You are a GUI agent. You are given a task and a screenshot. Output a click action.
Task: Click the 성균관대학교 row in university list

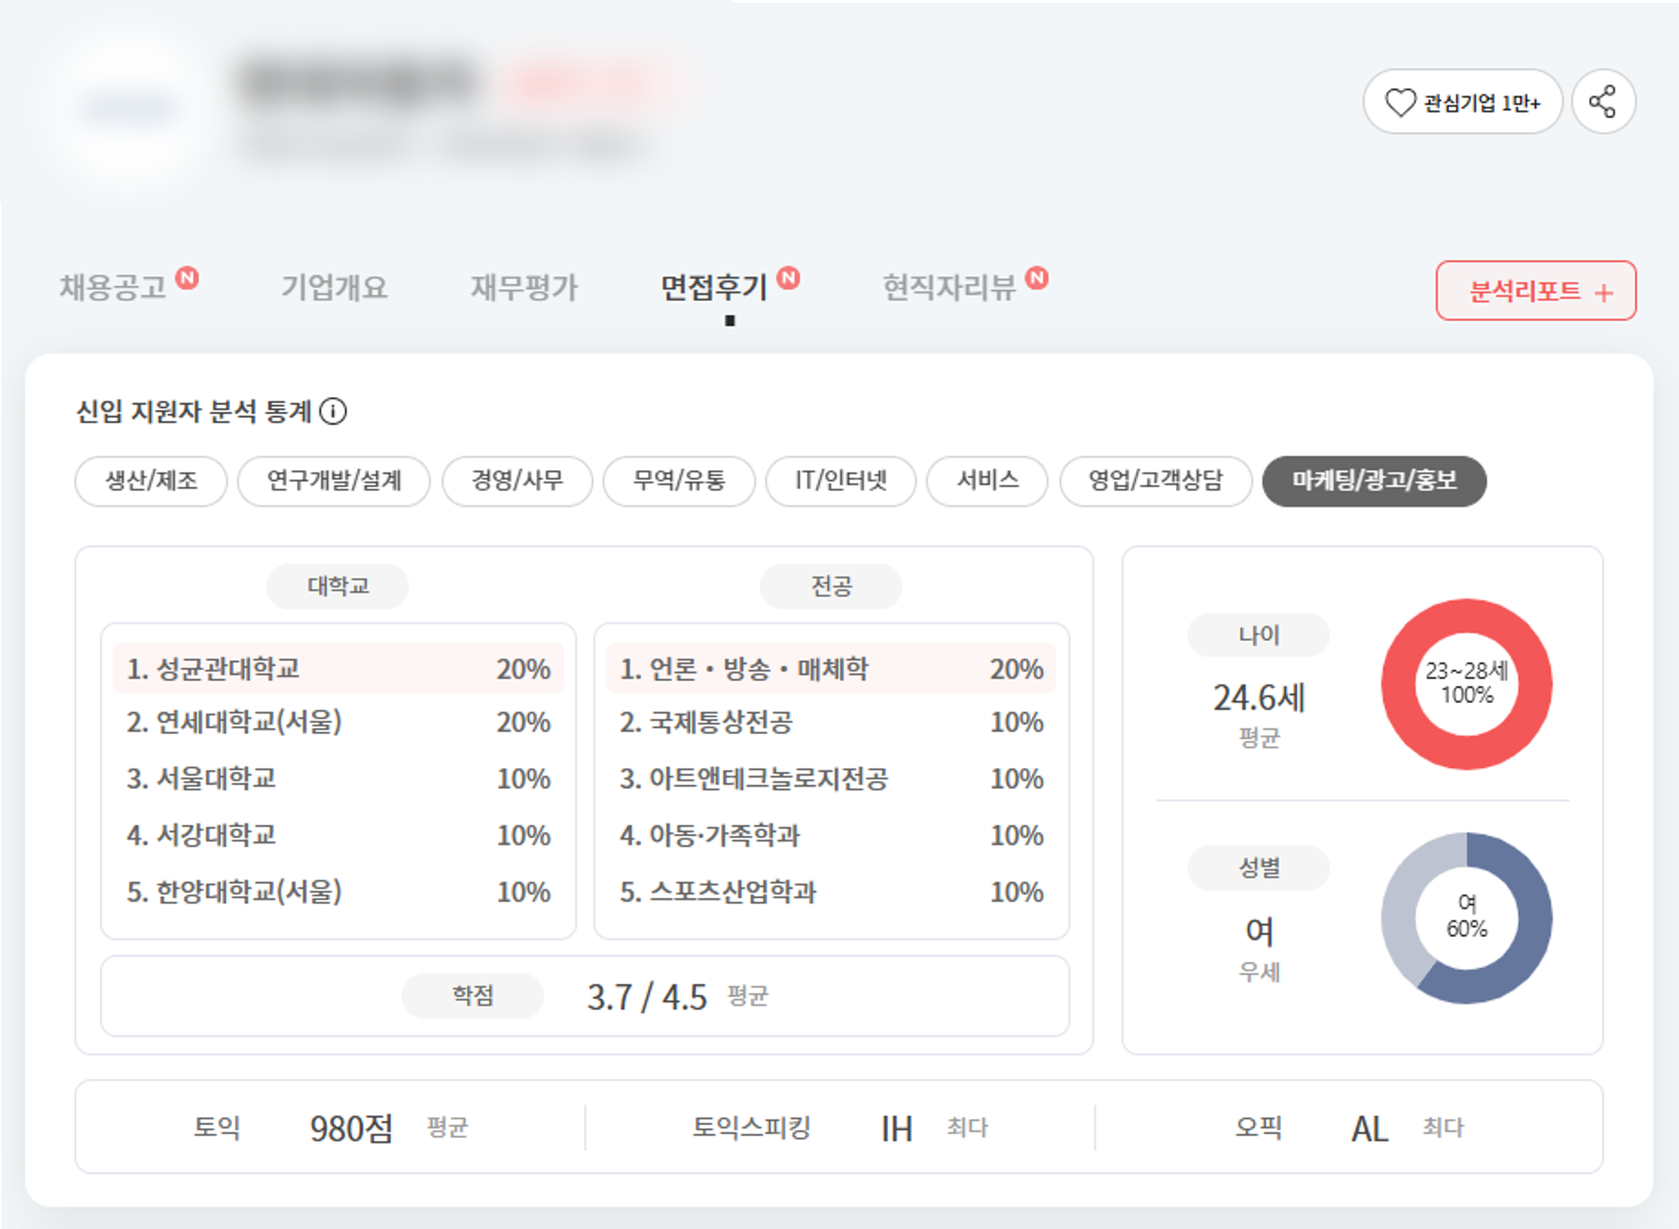[338, 668]
